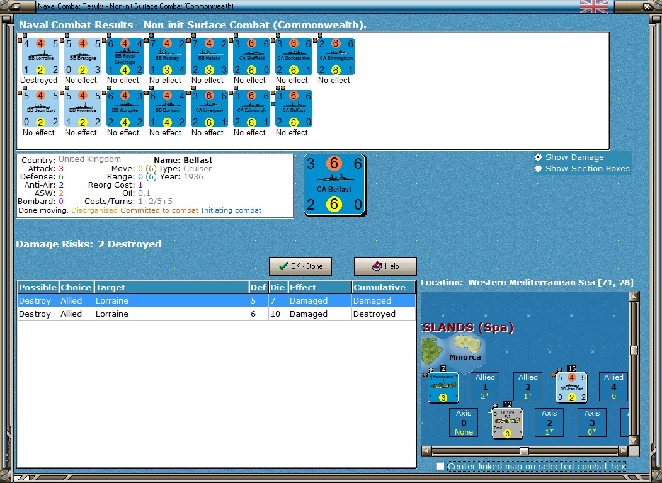Click map scroll right arrow

(x=624, y=451)
